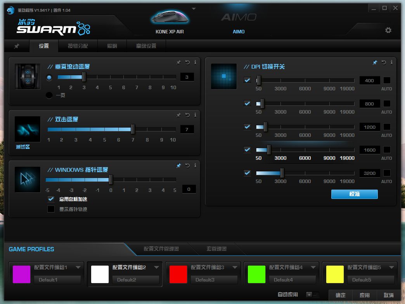Click the double-click speed slider handle
Screen dimensions: 405x304
[133, 129]
